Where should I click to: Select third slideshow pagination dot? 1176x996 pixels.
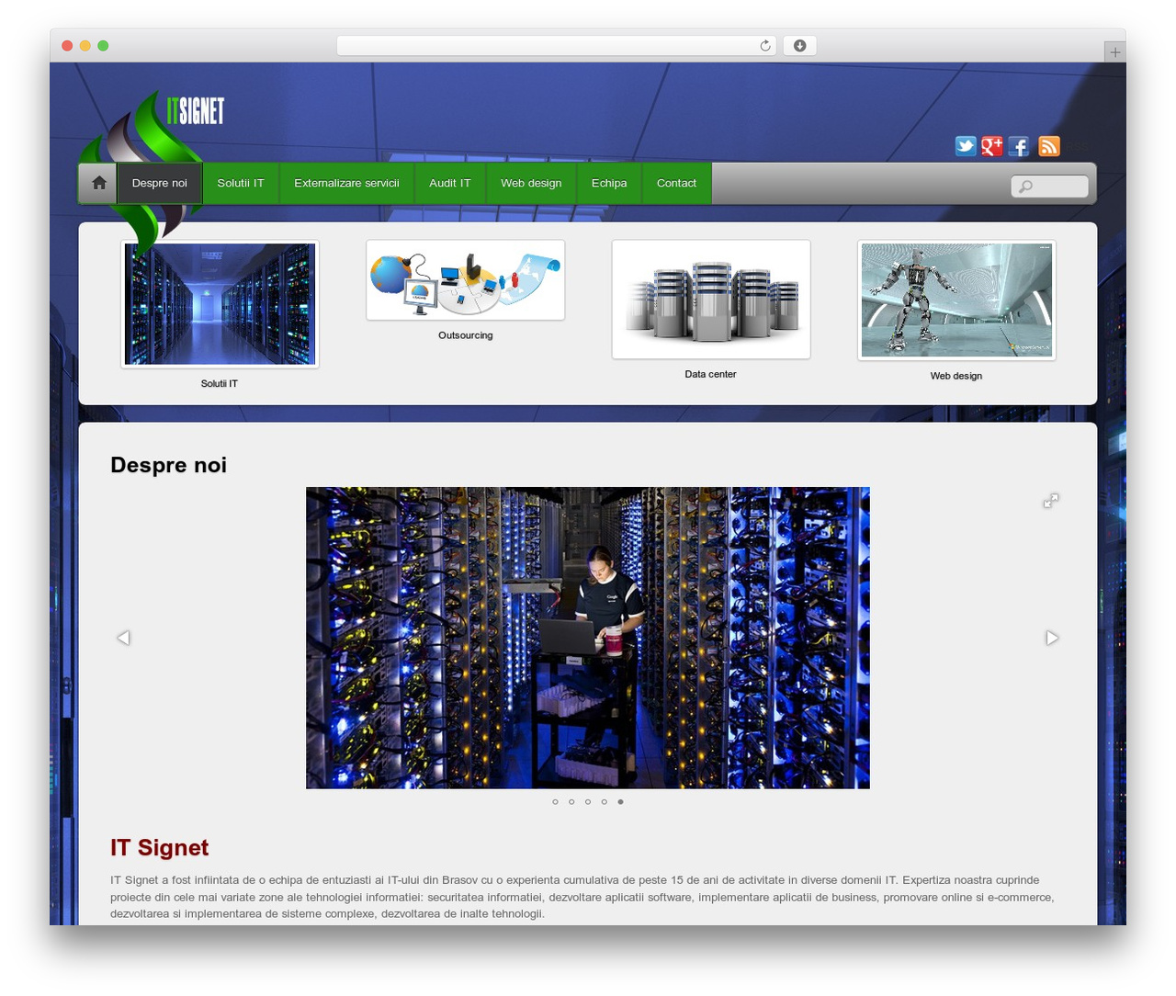tap(588, 802)
